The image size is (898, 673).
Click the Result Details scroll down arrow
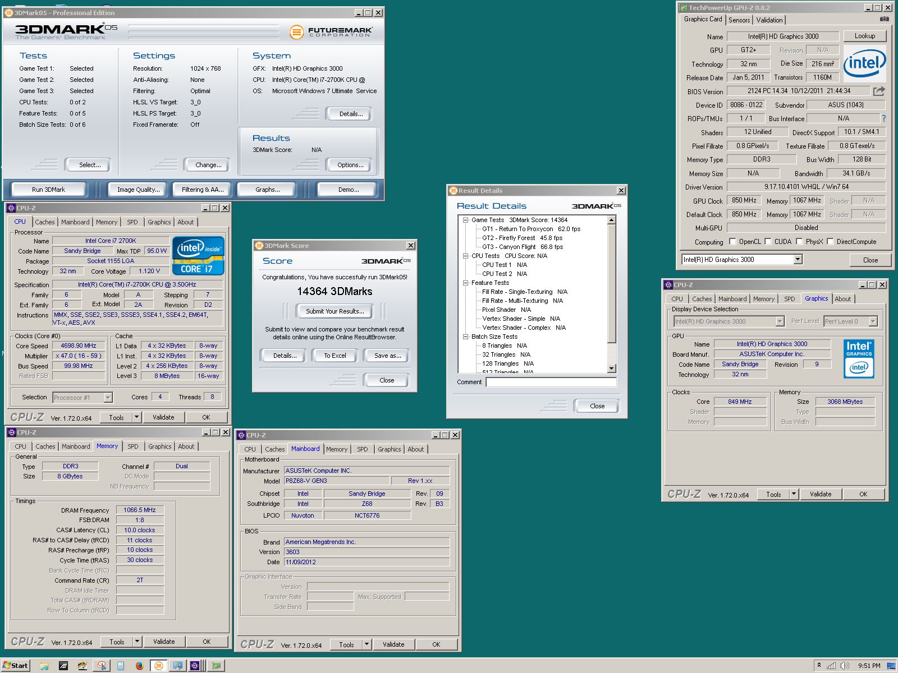[612, 368]
